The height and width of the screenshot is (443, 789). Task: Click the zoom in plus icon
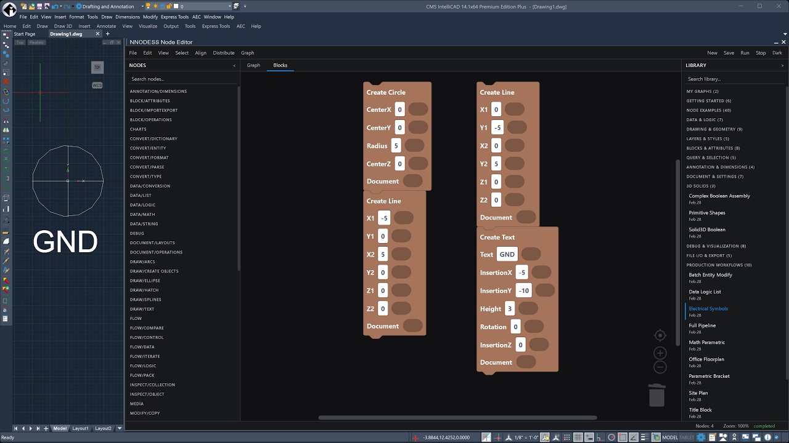coord(660,353)
